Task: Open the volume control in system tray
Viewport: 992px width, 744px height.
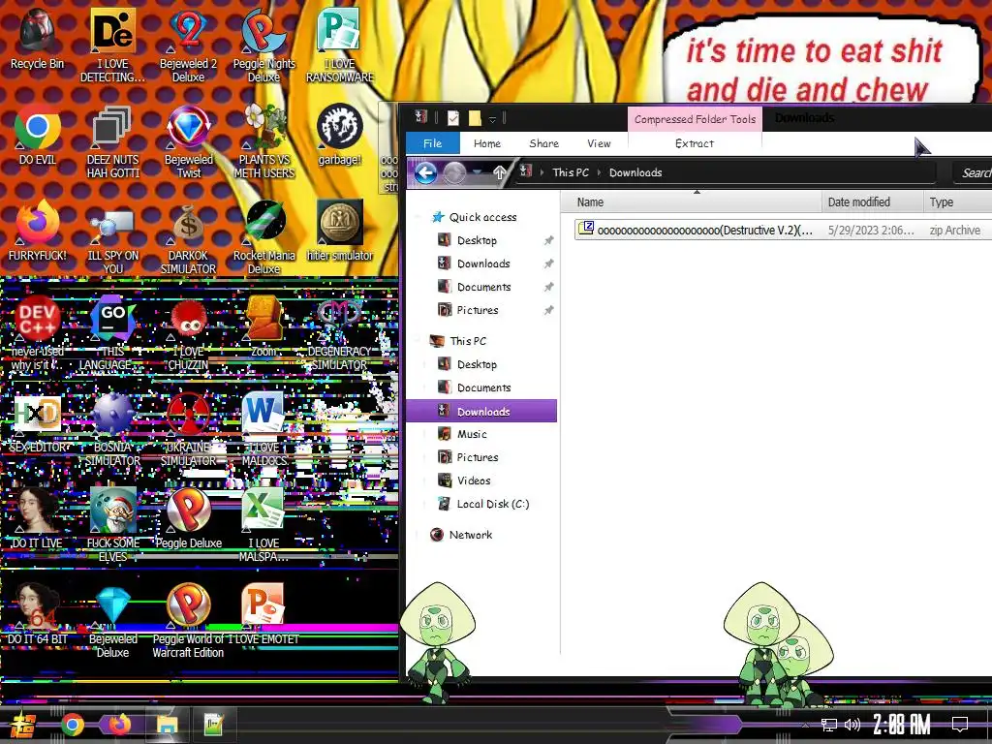Action: point(852,725)
